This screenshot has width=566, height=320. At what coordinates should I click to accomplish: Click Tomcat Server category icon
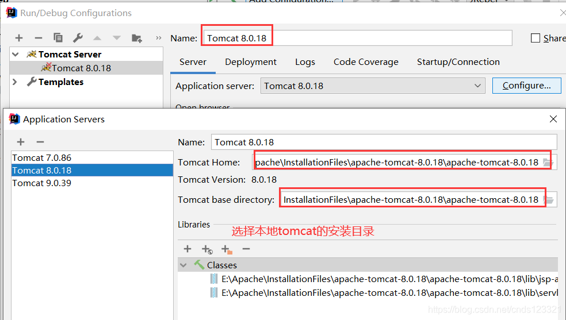[32, 54]
